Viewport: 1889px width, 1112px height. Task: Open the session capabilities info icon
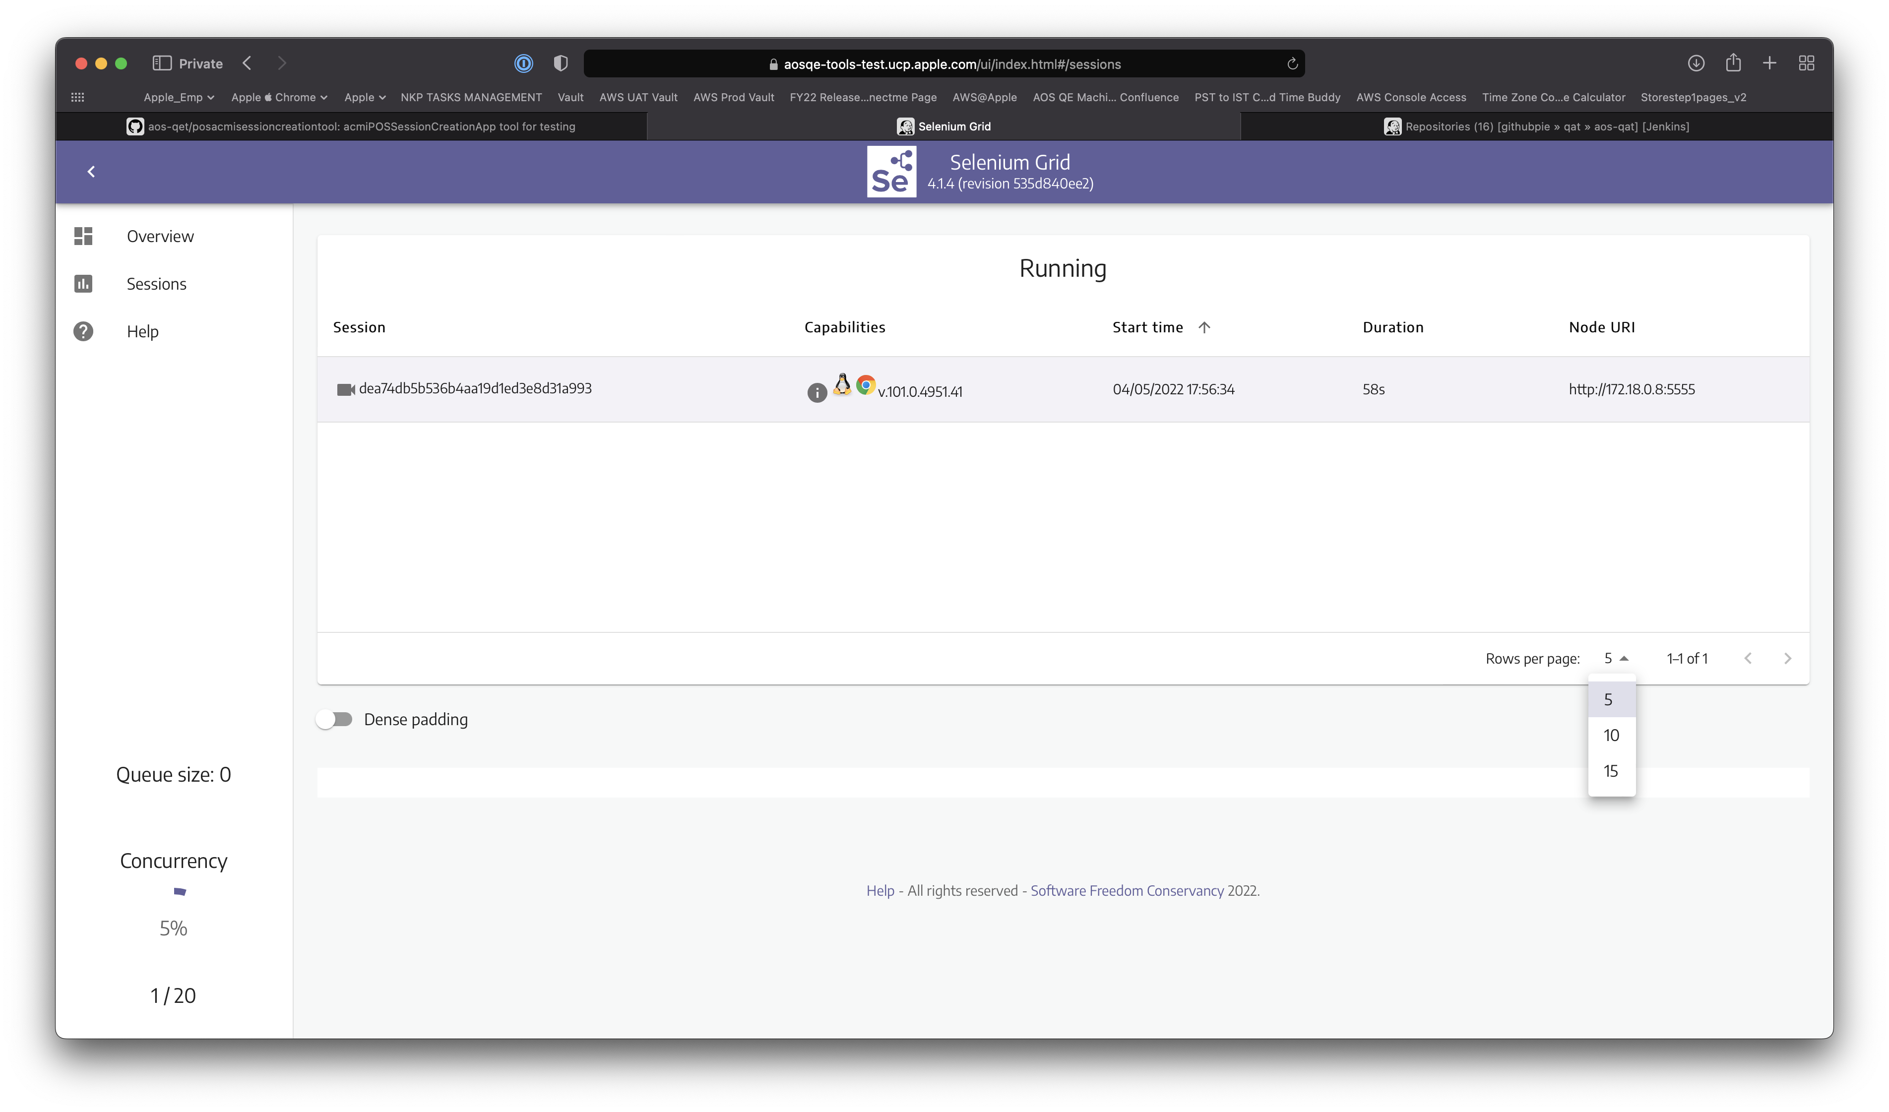[817, 392]
